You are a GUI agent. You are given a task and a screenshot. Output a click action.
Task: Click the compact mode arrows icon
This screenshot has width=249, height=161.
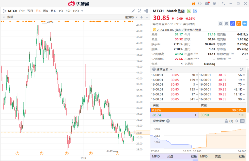[x=223, y=4]
